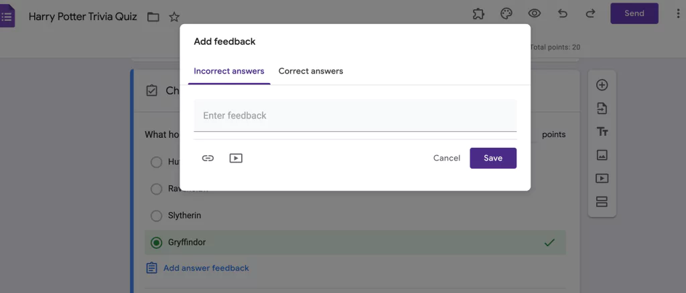The image size is (686, 293).
Task: Add video from the sidebar video icon
Action: pos(602,179)
